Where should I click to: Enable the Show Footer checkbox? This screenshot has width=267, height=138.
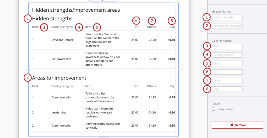[213, 109]
